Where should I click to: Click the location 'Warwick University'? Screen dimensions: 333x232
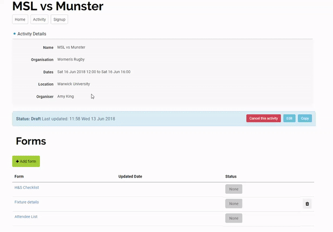click(x=73, y=84)
